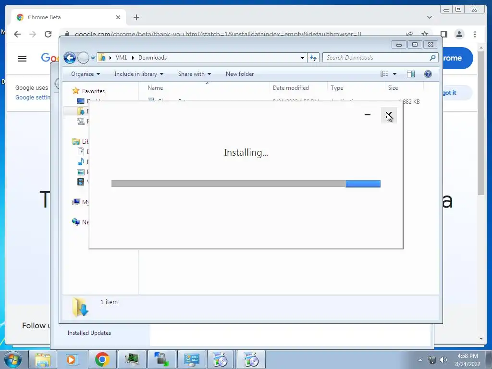Show hidden tray icons arrow
This screenshot has height=369, width=492.
point(420,360)
